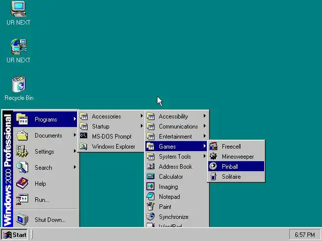This screenshot has width=322, height=241.
Task: Click the Shut Down monitor icon
Action: click(22, 219)
